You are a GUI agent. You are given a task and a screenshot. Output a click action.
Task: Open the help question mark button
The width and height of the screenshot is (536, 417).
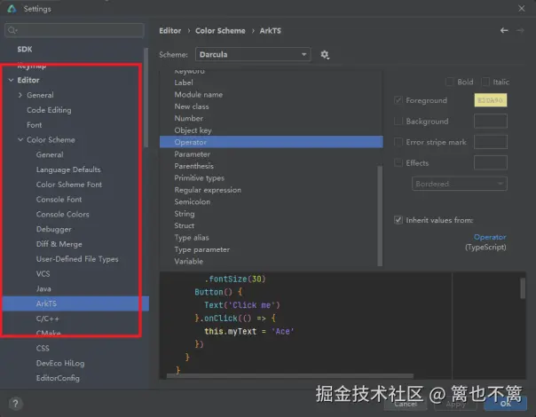[15, 404]
